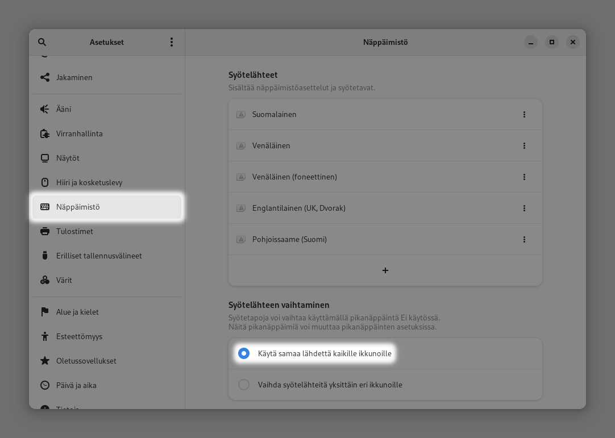615x438 pixels.
Task: Click the Virranhallinta battery icon
Action: 45,134
